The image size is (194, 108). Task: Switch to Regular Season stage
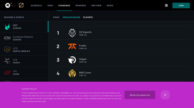[71, 17]
